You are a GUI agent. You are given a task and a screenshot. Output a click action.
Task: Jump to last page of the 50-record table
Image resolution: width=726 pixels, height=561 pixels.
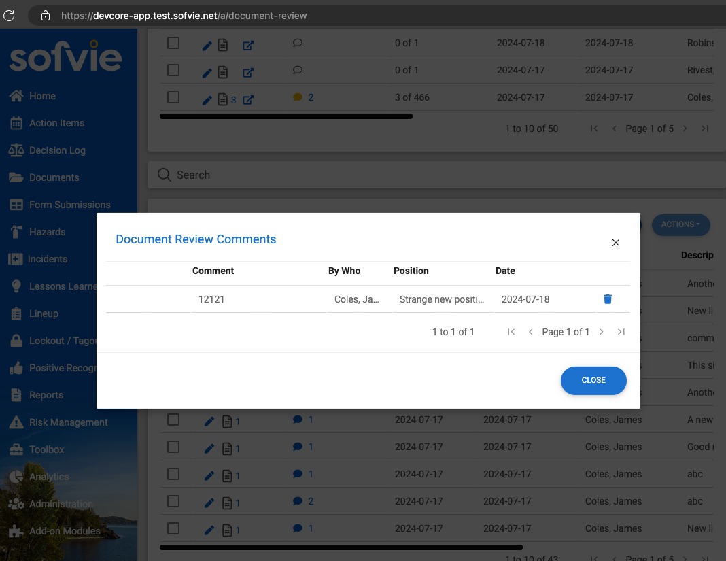[704, 129]
